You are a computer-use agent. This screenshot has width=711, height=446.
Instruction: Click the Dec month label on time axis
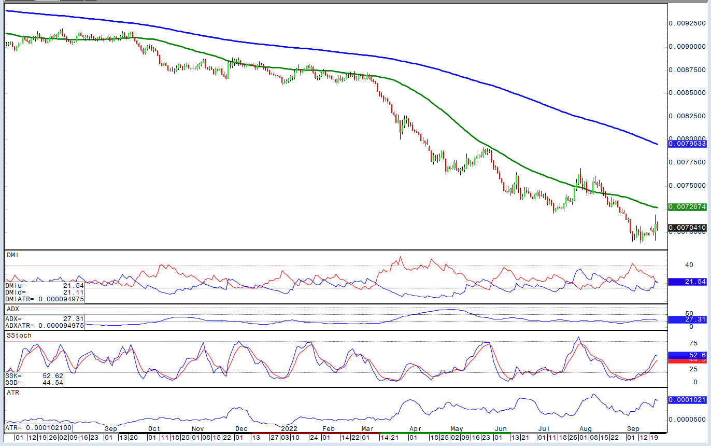(241, 429)
